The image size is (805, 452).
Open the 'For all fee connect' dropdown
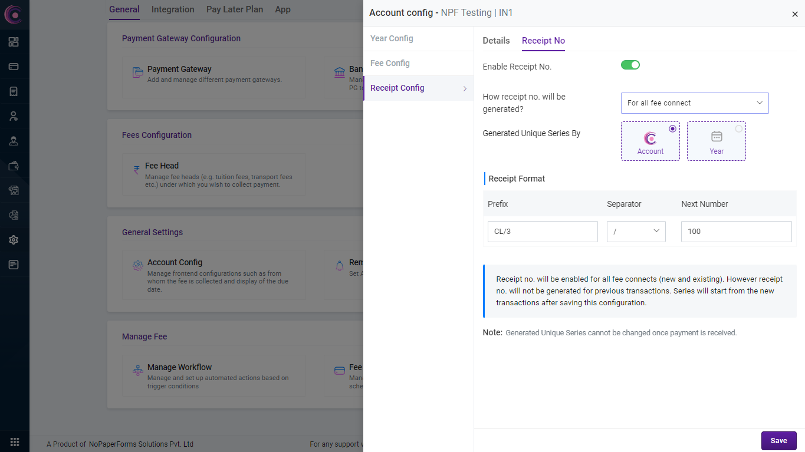pyautogui.click(x=694, y=103)
